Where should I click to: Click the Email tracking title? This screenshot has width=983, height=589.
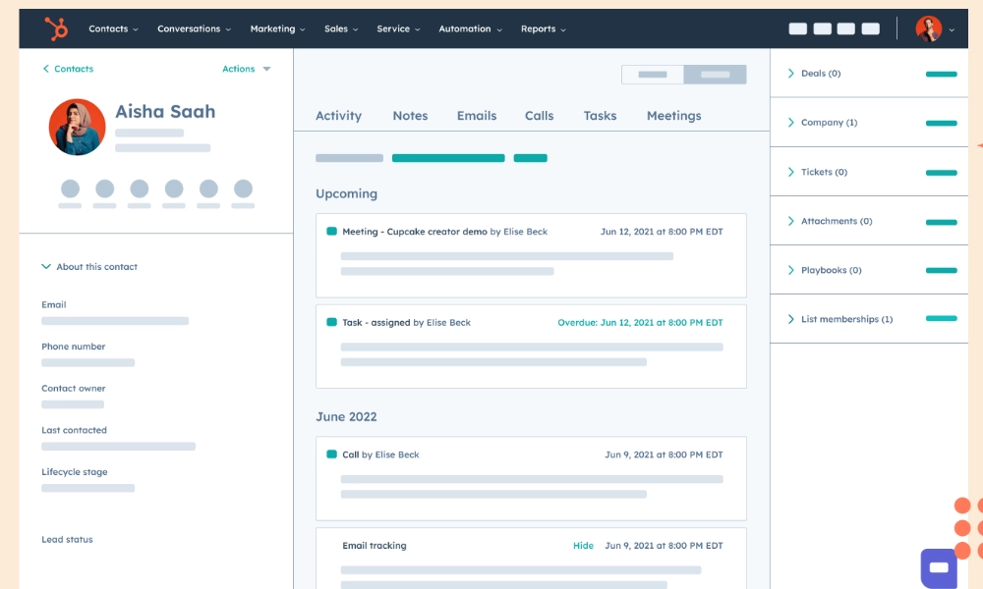coord(375,546)
